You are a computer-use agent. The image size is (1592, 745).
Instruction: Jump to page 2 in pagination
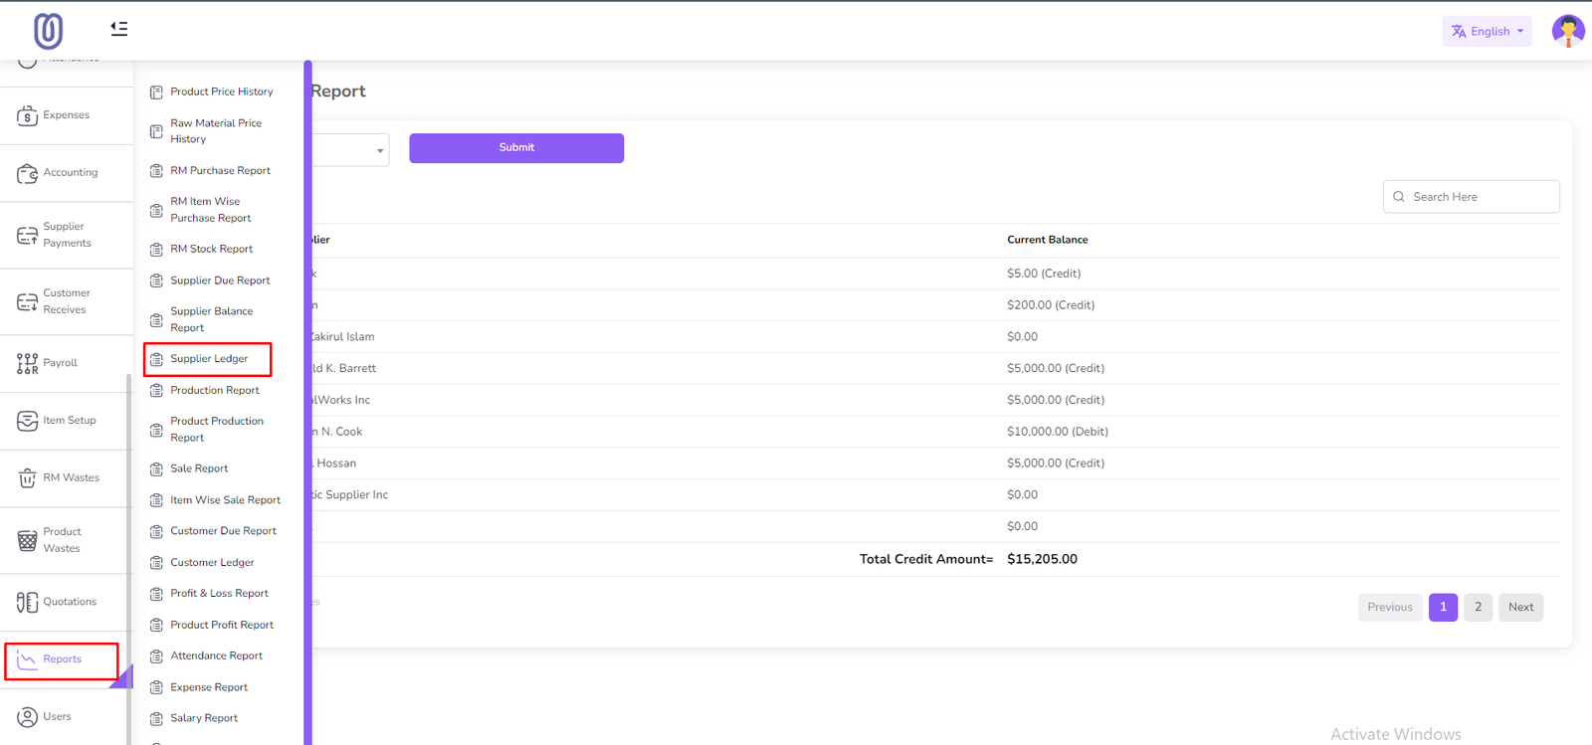tap(1478, 608)
